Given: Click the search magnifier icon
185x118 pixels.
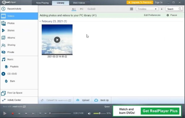Looking at the screenshot, I should [x=180, y=9].
